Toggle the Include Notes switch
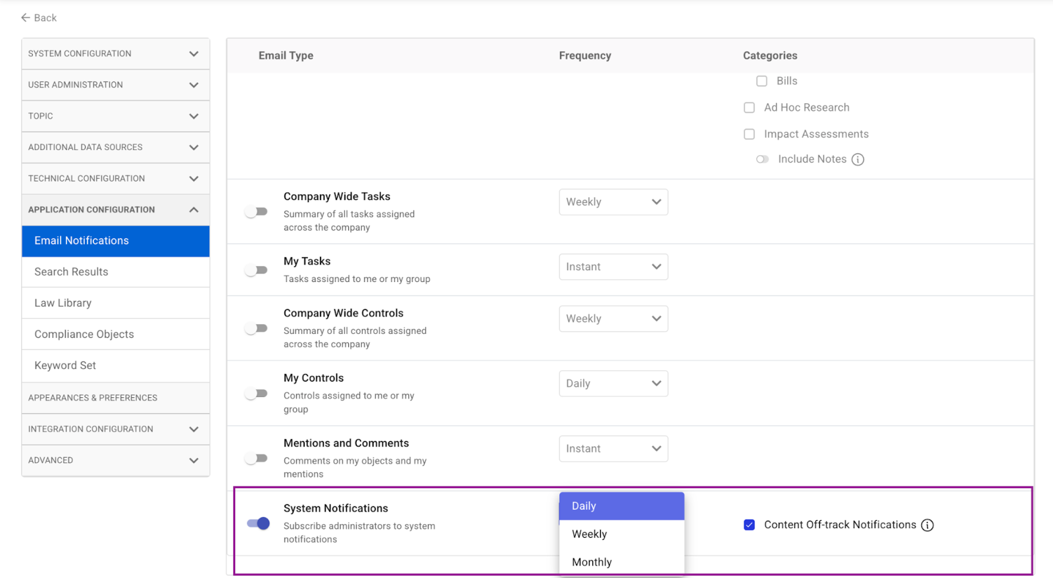This screenshot has height=578, width=1053. click(x=762, y=159)
